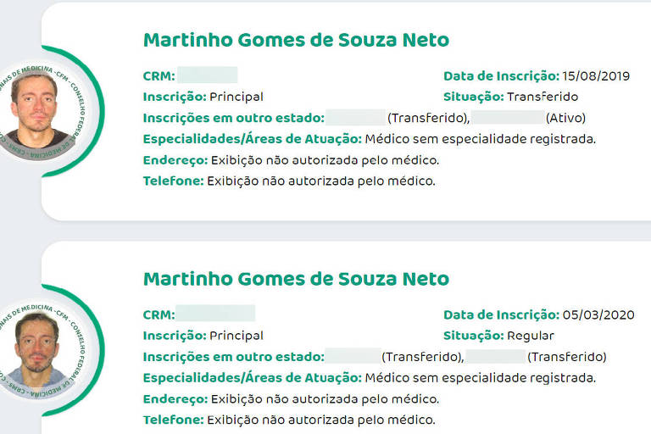
Task: Click first redacted other-state entry in first card
Action: (x=355, y=118)
